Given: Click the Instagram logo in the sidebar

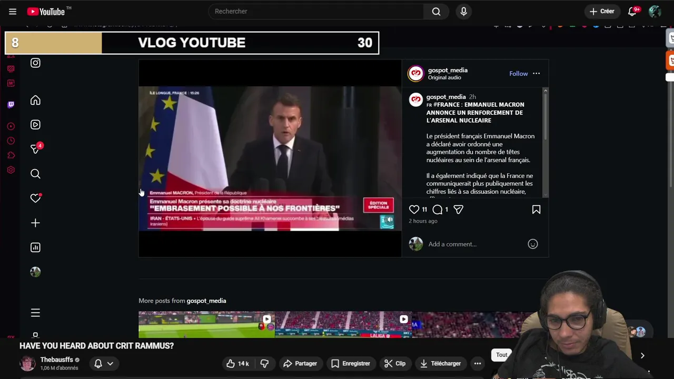Looking at the screenshot, I should click(x=35, y=63).
